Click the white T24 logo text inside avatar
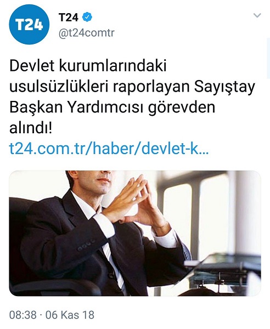This screenshot has height=329, width=270. click(29, 25)
